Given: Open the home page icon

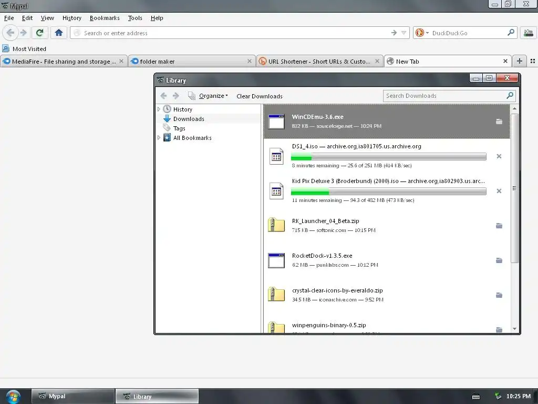Looking at the screenshot, I should point(59,33).
